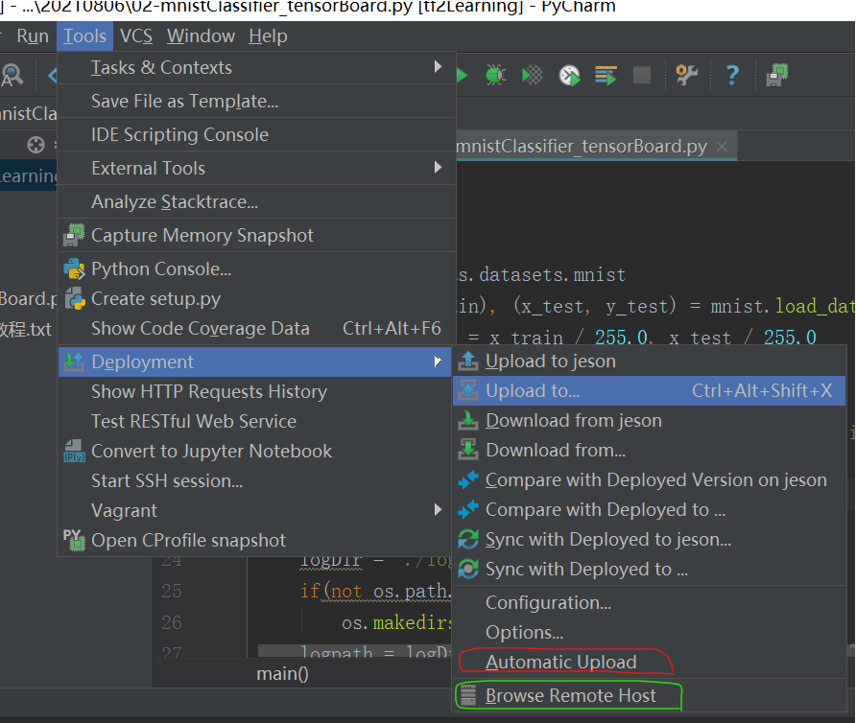Image resolution: width=856 pixels, height=723 pixels.
Task: Select Show Code Coverage Data
Action: [256, 328]
